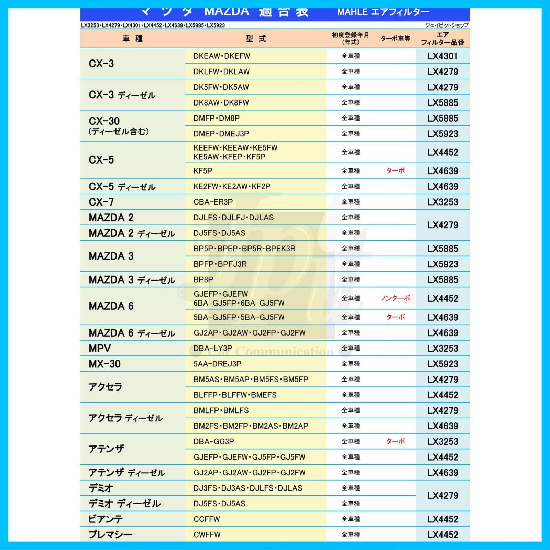The width and height of the screenshot is (550, 550).
Task: Select the 'MAZDA 3 ディーゼル' vehicle name
Action: pyautogui.click(x=132, y=280)
